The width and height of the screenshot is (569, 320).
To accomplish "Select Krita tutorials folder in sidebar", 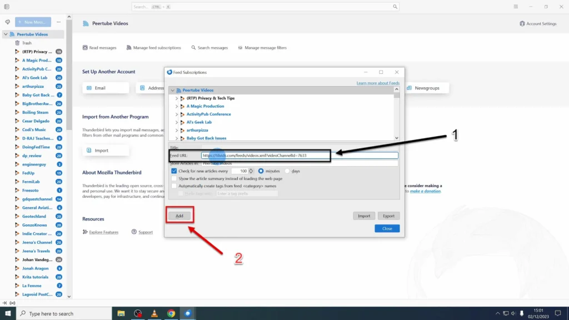I will [x=35, y=277].
